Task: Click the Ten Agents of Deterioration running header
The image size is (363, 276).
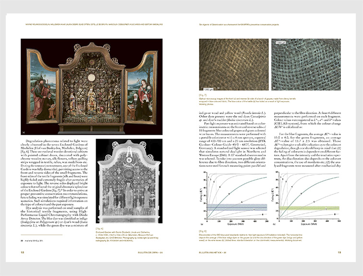Action: [x=239, y=24]
